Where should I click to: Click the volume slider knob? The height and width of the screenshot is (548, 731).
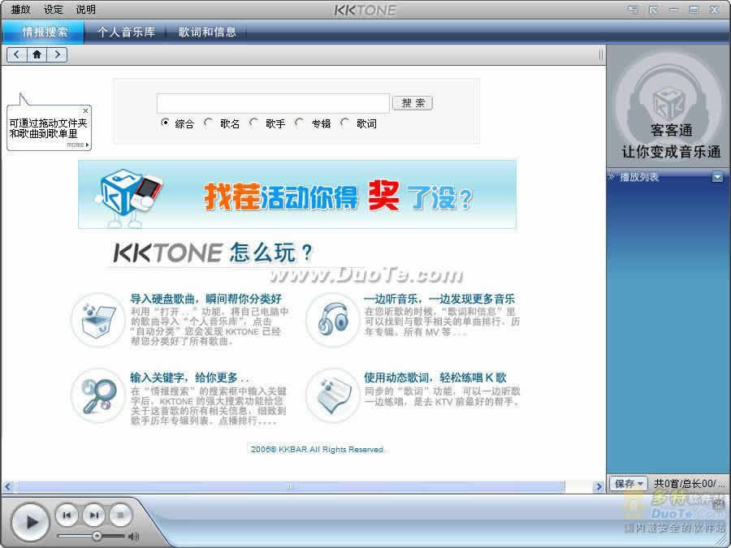[x=97, y=536]
